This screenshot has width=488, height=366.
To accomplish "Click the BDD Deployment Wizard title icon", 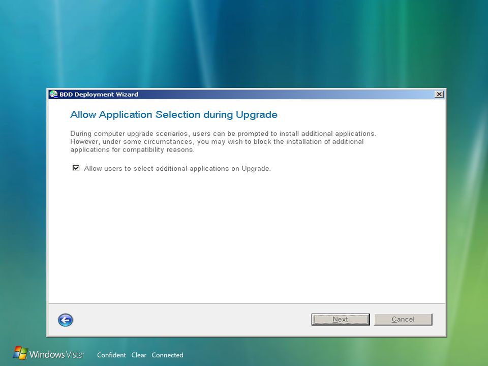I will point(53,95).
